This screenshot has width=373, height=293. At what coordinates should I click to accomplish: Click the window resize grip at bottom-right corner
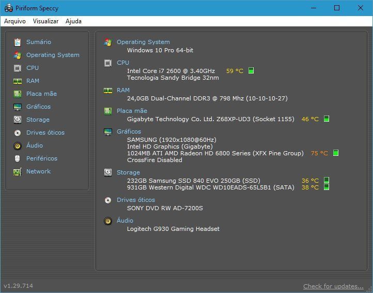click(x=370, y=290)
